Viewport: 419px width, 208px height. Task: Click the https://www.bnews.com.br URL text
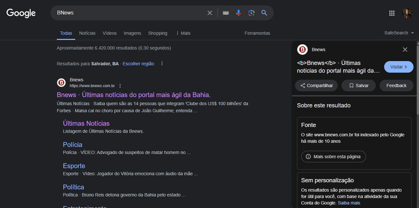tap(92, 86)
